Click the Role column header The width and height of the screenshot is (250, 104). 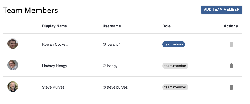click(x=166, y=26)
